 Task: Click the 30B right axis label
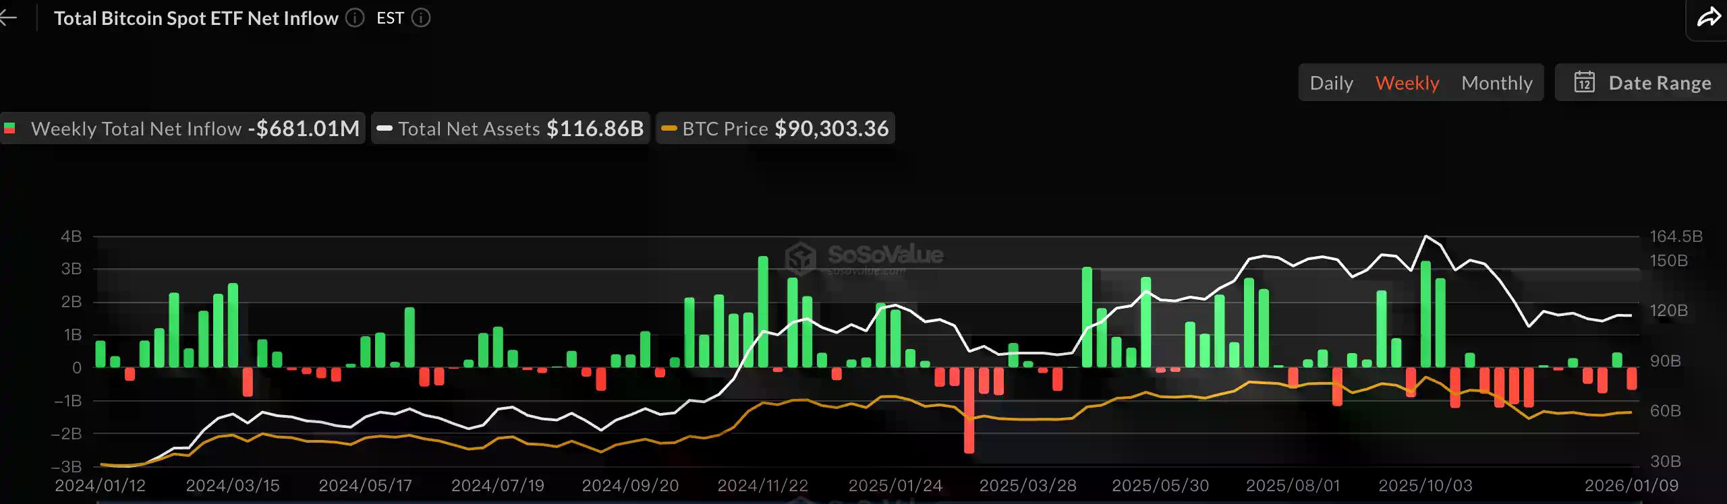(1665, 461)
